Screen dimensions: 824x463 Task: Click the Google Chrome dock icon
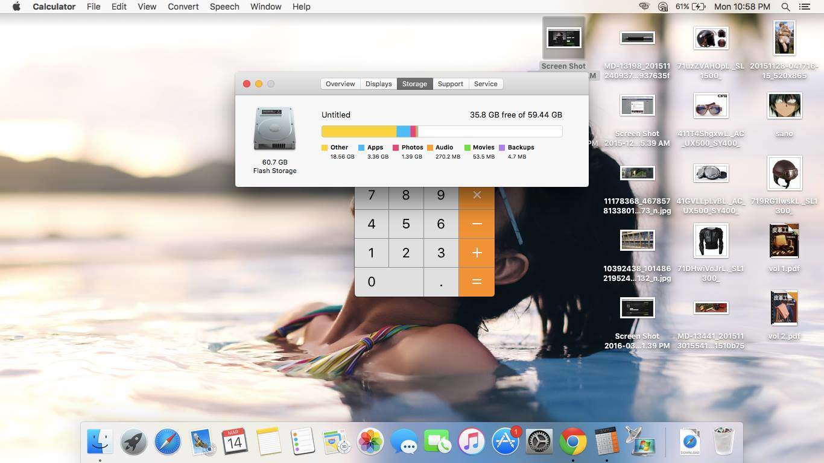click(x=573, y=442)
